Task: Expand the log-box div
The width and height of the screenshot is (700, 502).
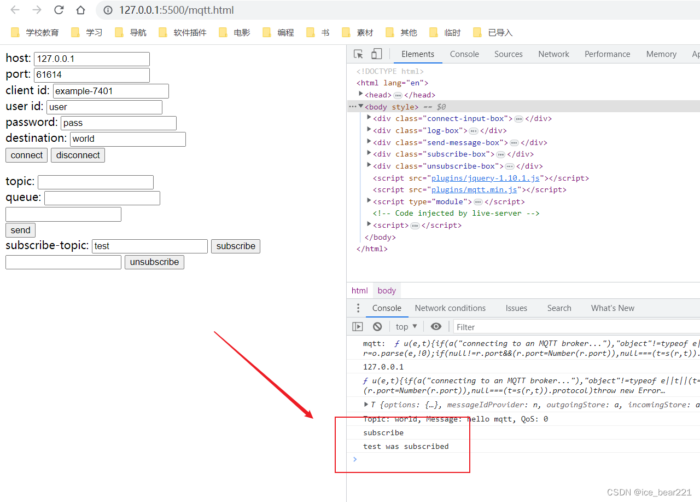Action: (369, 130)
